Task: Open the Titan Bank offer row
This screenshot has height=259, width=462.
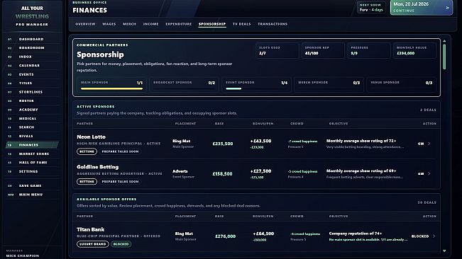Action: tap(256, 236)
